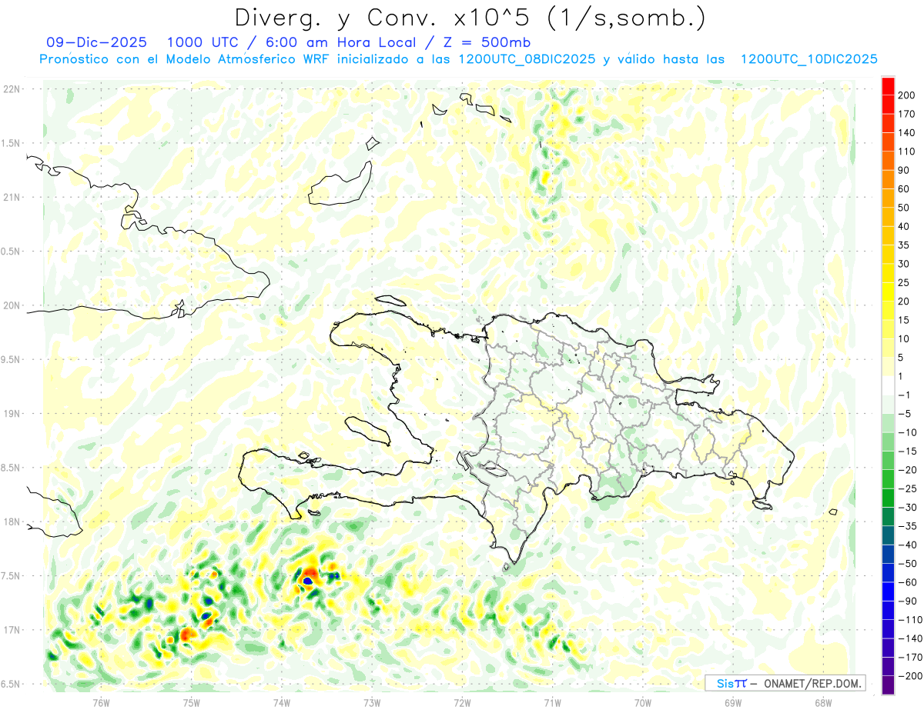The image size is (924, 713).
Task: Click the '73W' longitude label
Action: click(372, 702)
